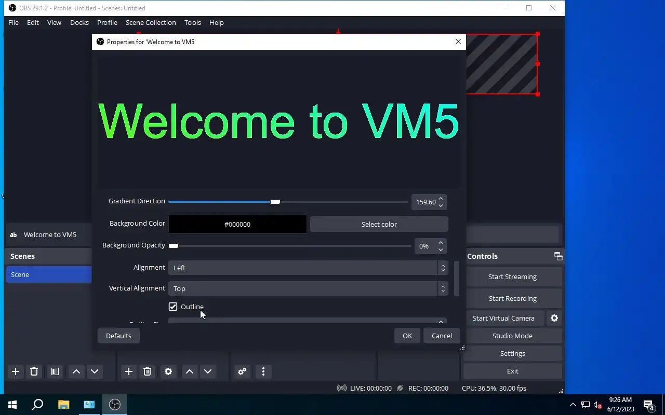Click the LIVE streaming status icon
The width and height of the screenshot is (665, 415).
coord(342,388)
